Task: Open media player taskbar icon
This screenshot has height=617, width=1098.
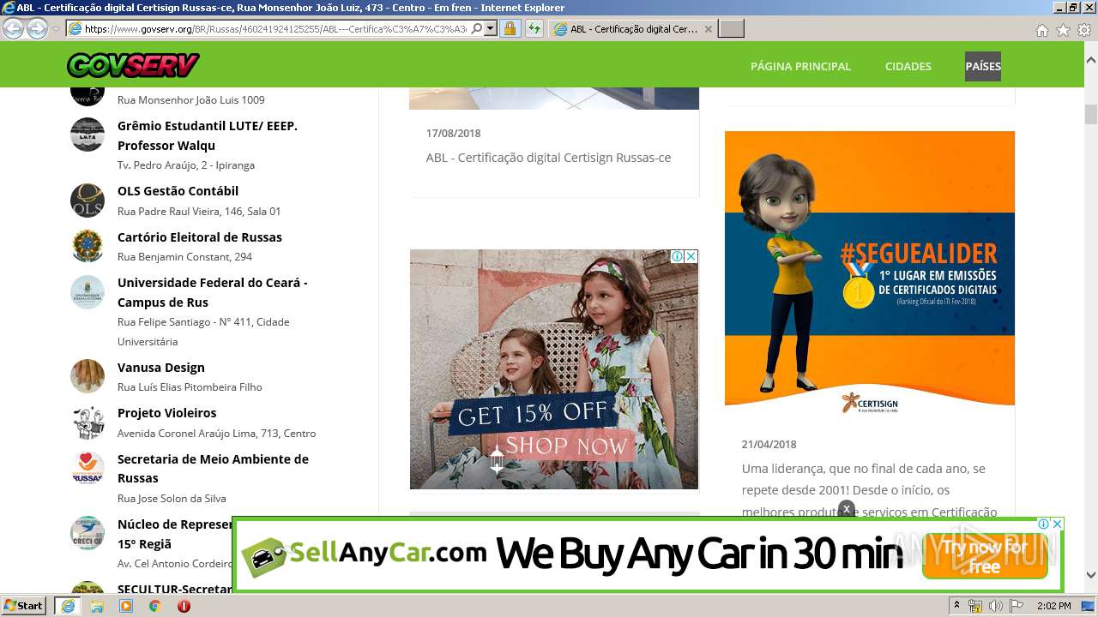Action: point(126,606)
